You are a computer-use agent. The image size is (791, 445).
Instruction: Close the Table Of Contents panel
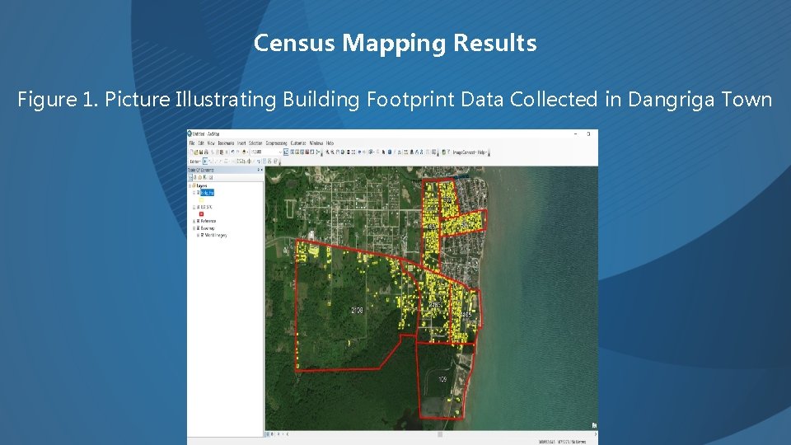(262, 170)
